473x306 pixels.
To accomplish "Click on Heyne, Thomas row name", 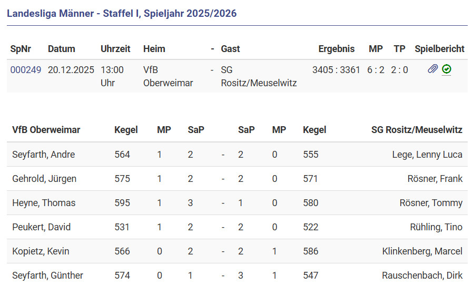I will click(x=44, y=203).
